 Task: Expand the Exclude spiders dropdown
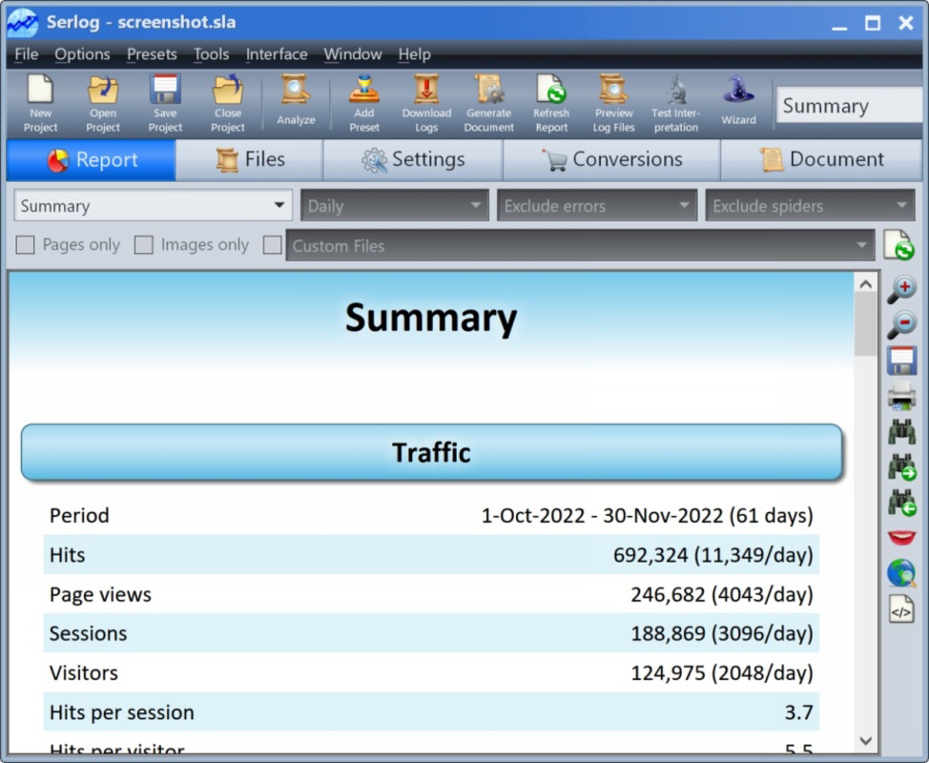[x=810, y=206]
